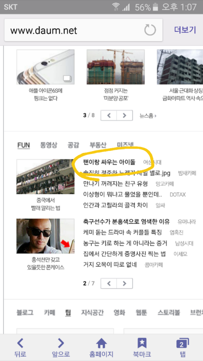Show previous news page arrow beside 3/8
This screenshot has width=203, height=361.
(x=109, y=116)
